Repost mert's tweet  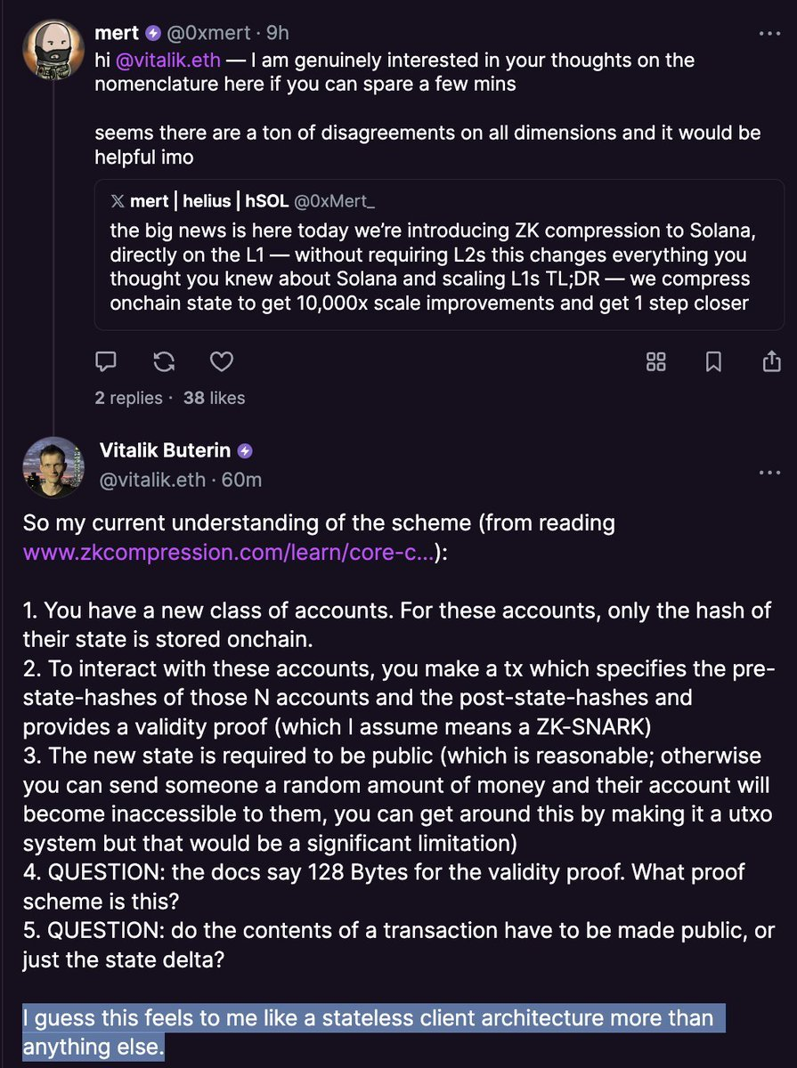(x=164, y=361)
